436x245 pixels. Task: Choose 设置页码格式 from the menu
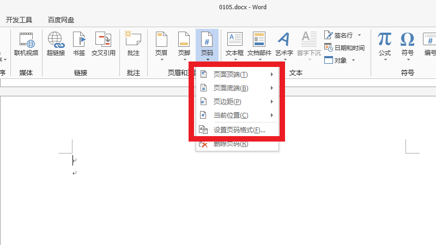click(x=239, y=130)
